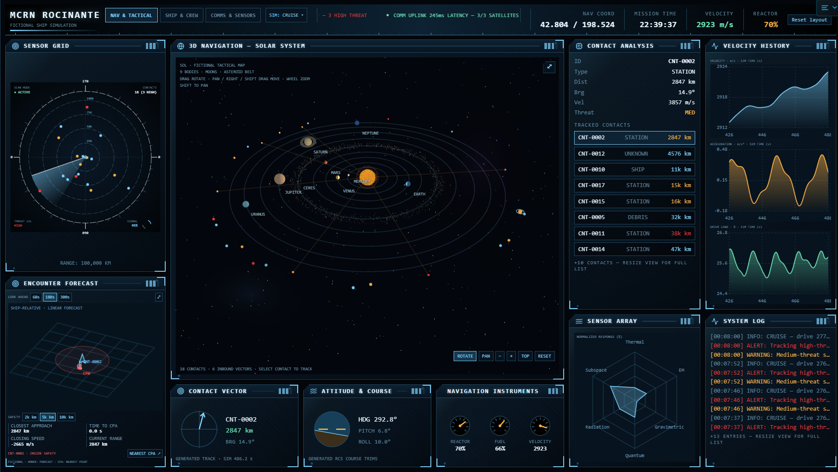This screenshot has height=472, width=838.
Task: Select the 10k km safety radius
Action: (x=66, y=417)
